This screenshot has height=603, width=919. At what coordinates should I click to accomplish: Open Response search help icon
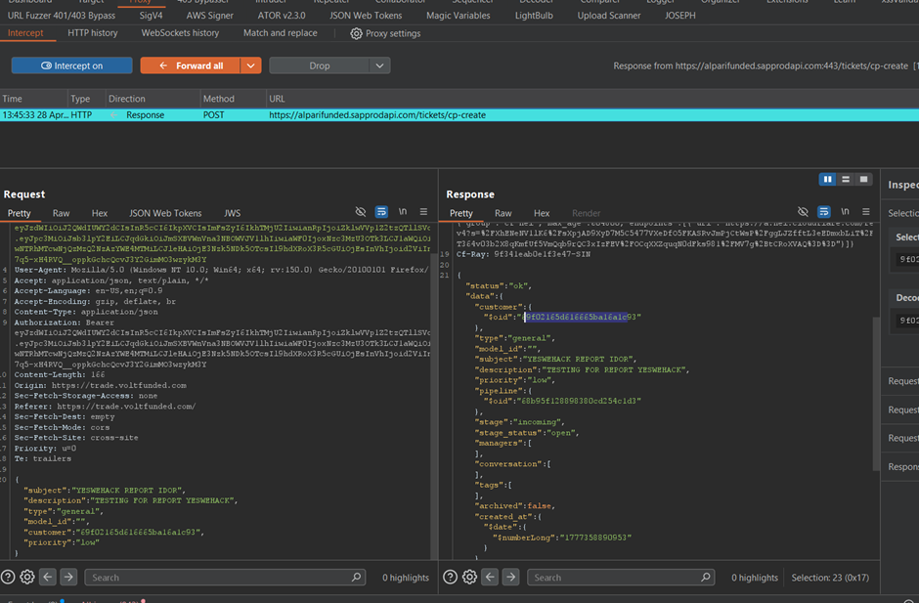pos(450,578)
